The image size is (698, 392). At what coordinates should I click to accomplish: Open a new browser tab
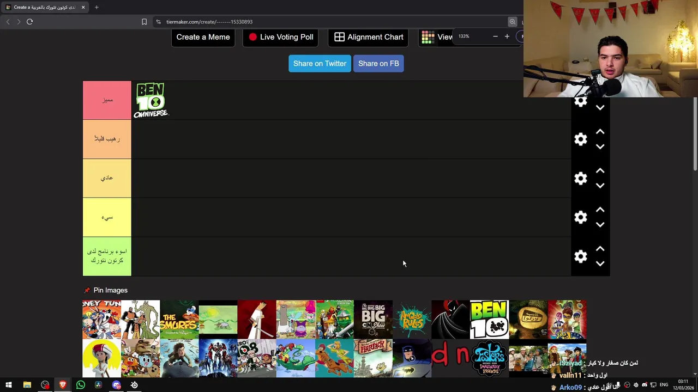97,7
